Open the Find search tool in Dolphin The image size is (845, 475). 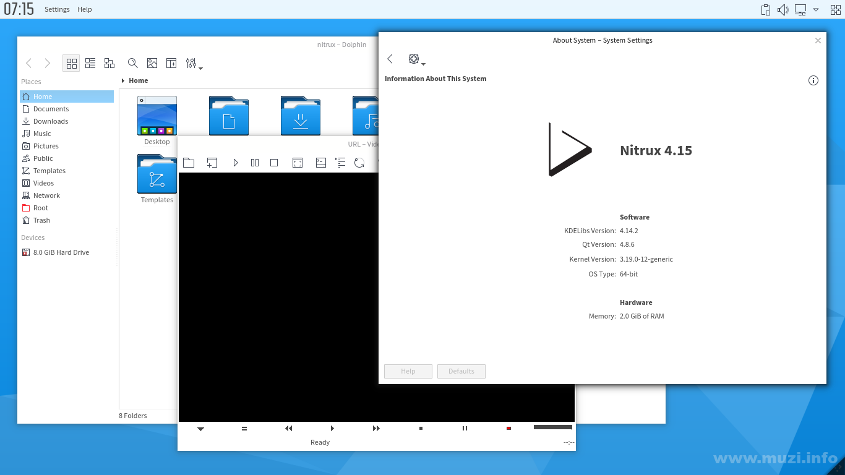pyautogui.click(x=133, y=63)
